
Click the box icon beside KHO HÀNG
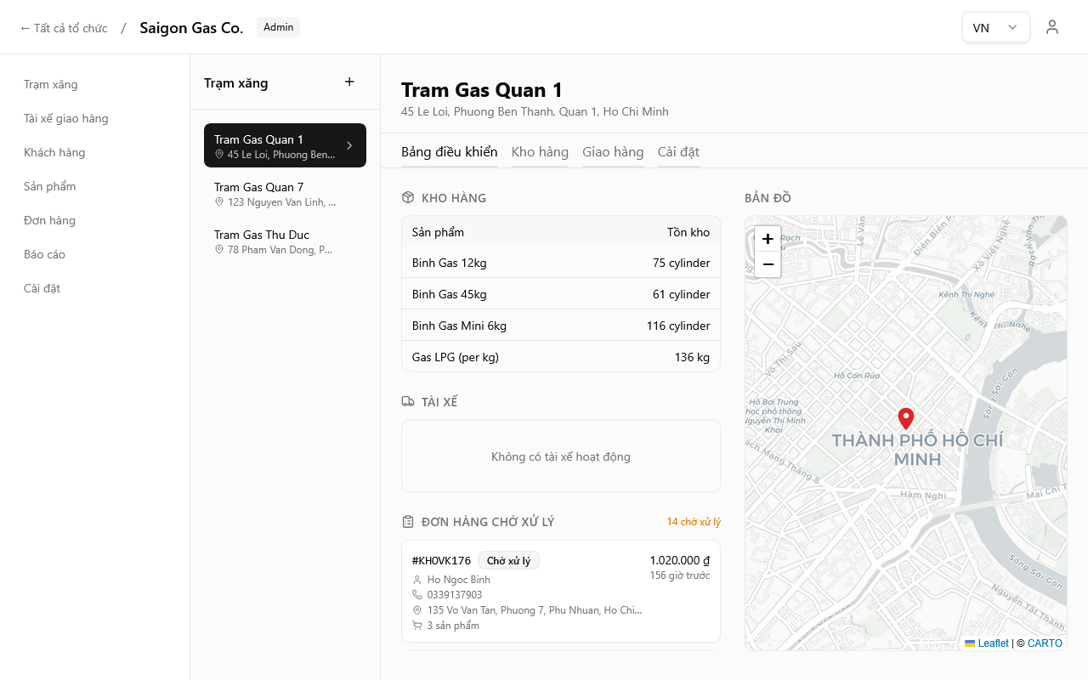[x=408, y=198]
